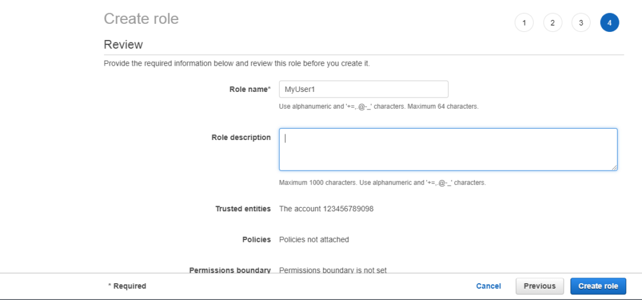Click the '* Required' footer note
This screenshot has width=642, height=300.
point(127,286)
